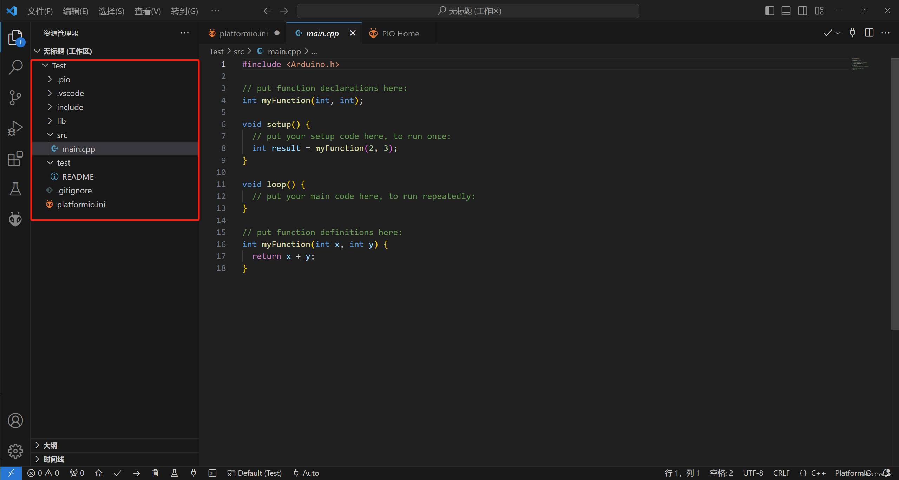The width and height of the screenshot is (899, 480).
Task: Switch to the platformio.ini tab
Action: [x=243, y=34]
